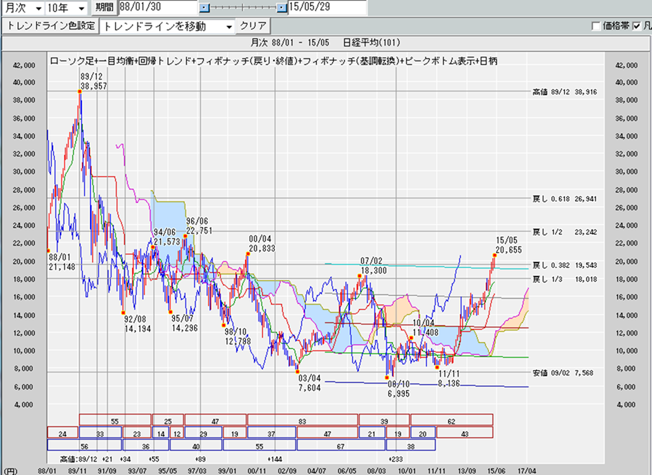Click the 高値:89/12 base date label

click(79, 459)
